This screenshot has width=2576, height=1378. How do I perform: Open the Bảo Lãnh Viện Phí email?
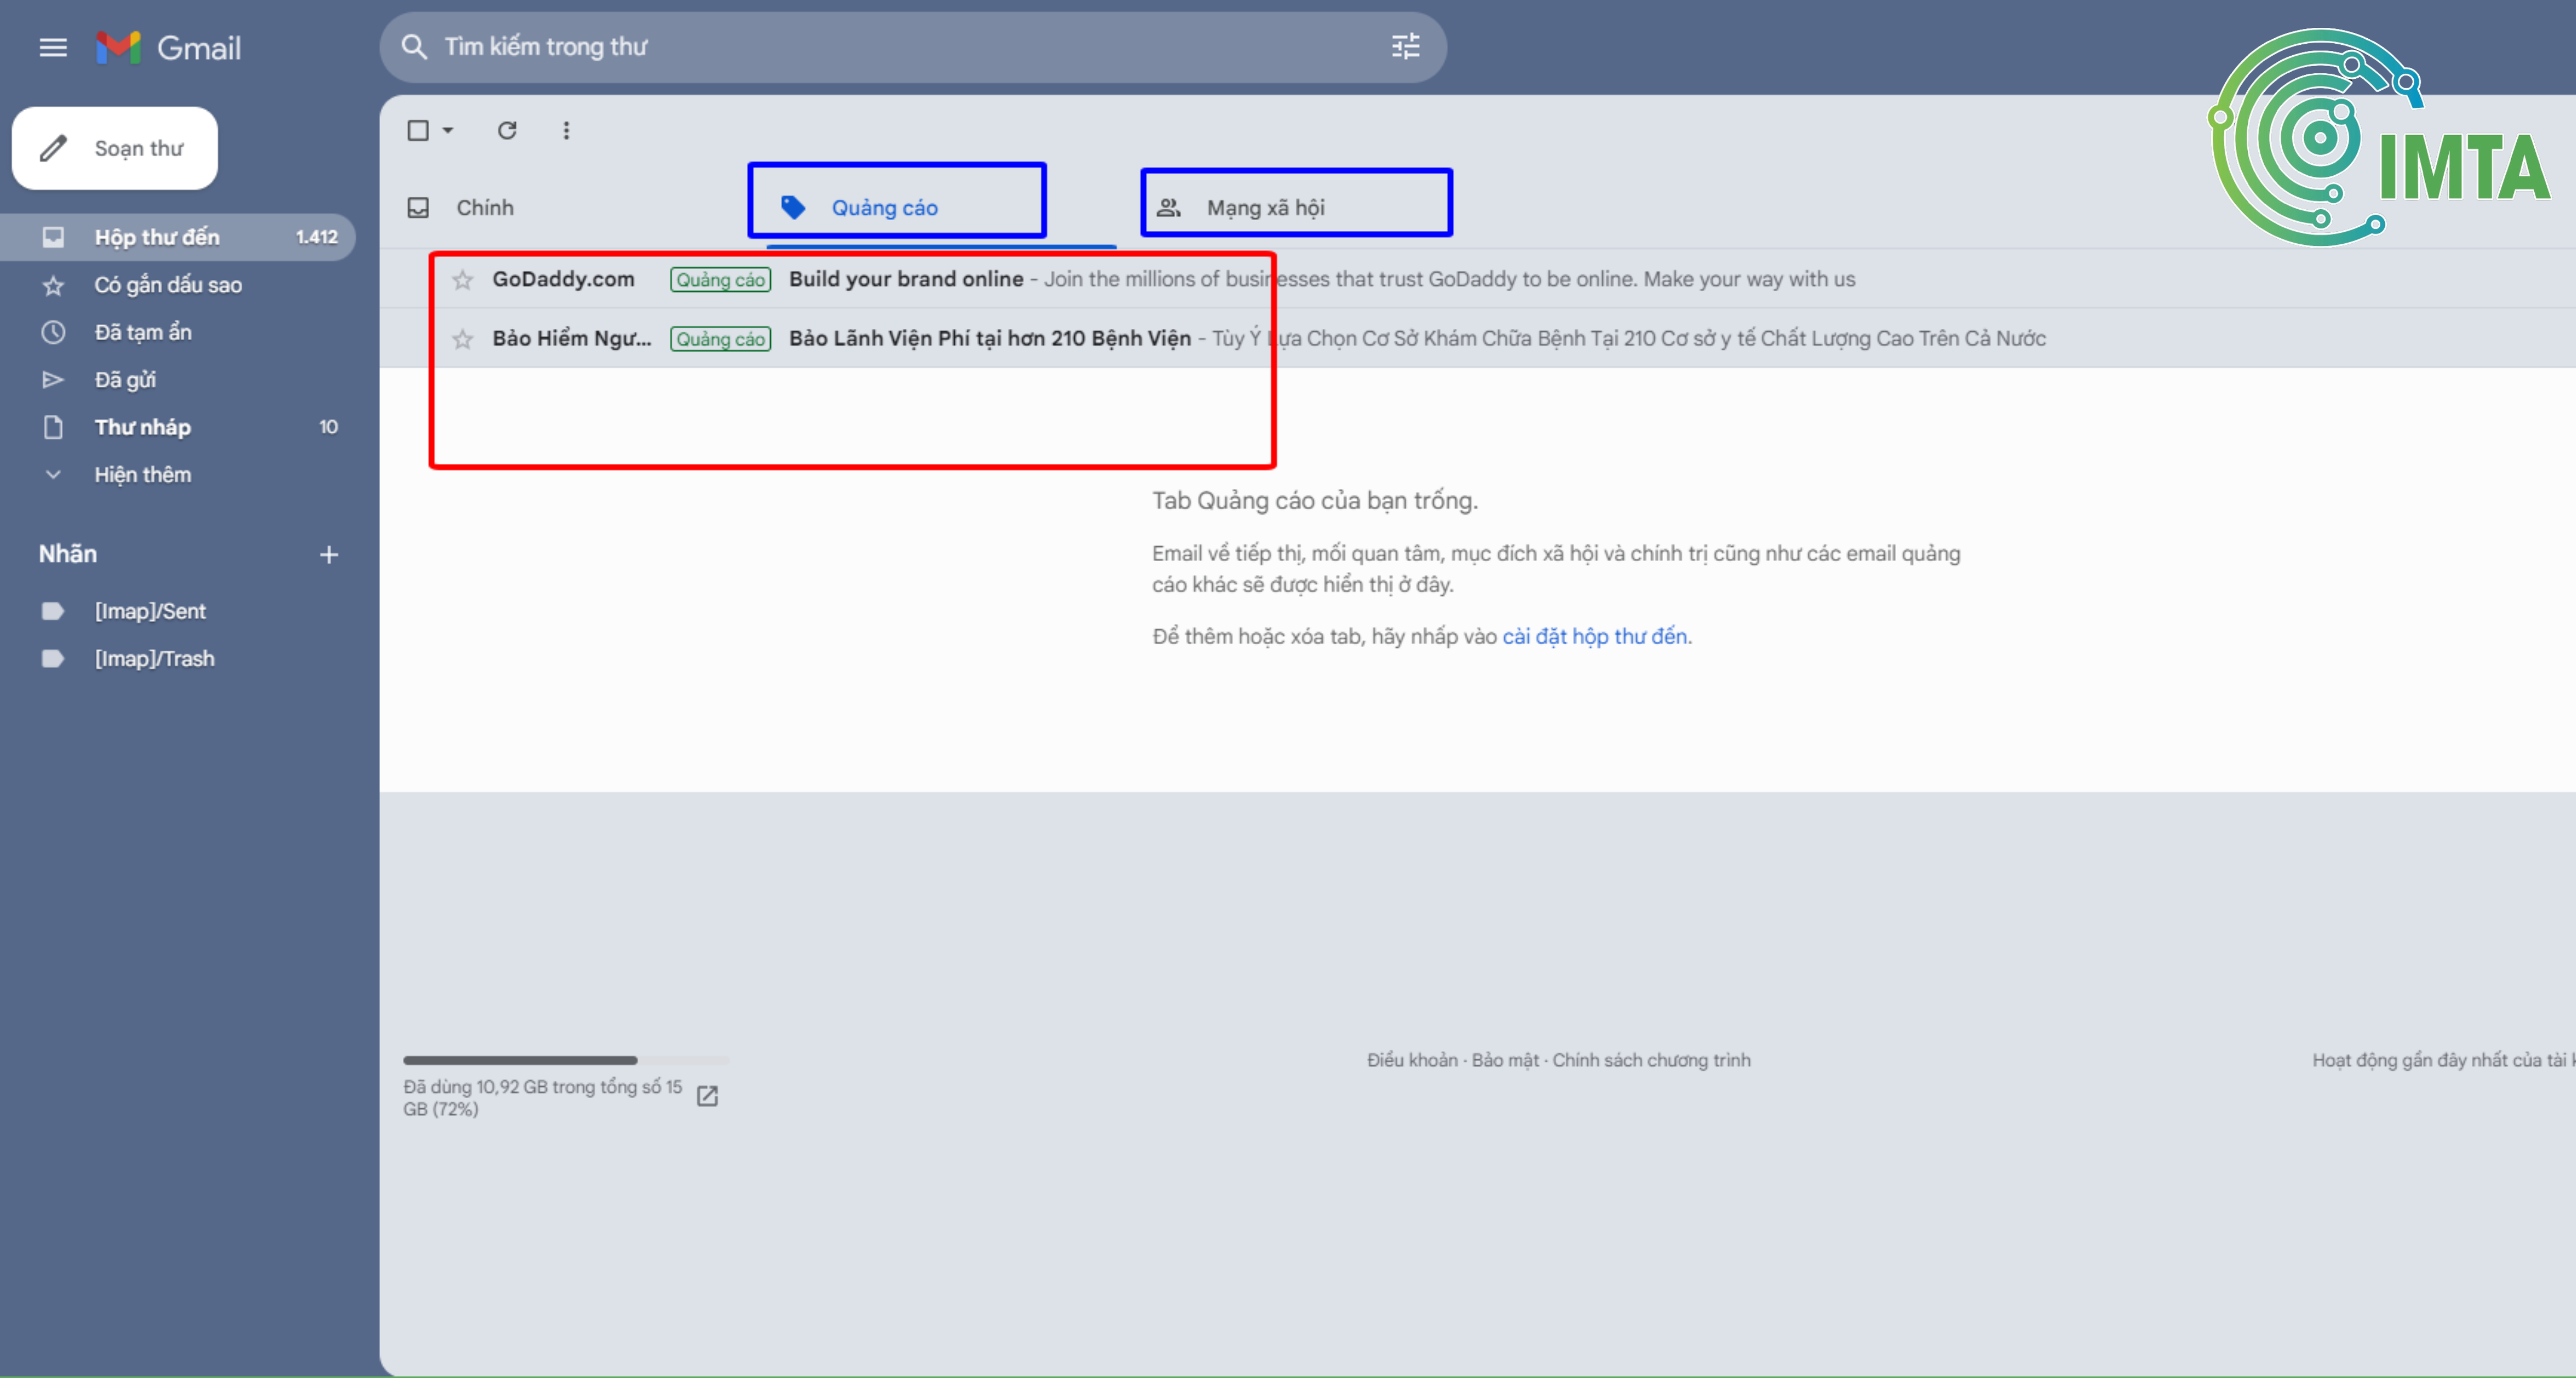click(x=1477, y=339)
